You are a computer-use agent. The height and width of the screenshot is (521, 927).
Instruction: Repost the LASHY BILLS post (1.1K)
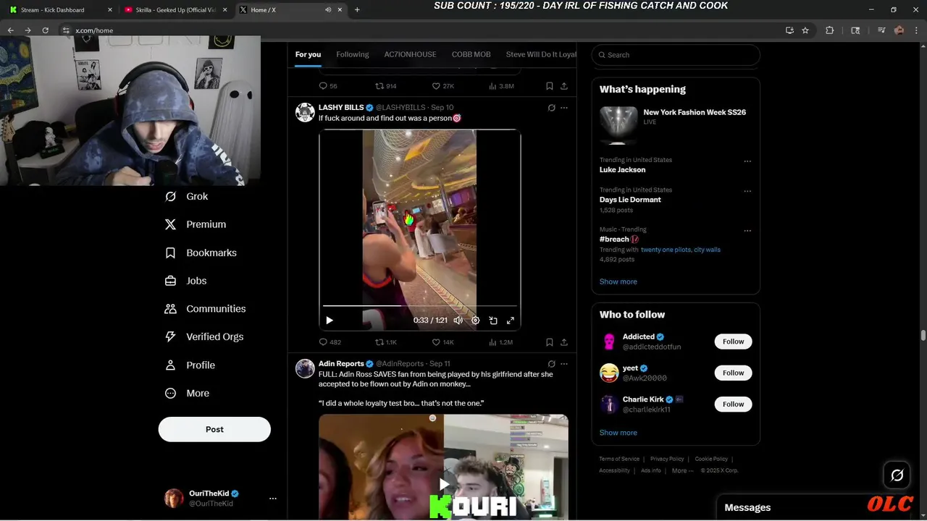pos(386,342)
